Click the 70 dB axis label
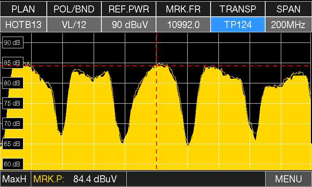This screenshot has height=187, width=312. point(13,123)
